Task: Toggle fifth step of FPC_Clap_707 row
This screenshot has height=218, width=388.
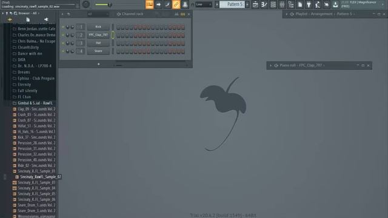Action: click(x=136, y=35)
